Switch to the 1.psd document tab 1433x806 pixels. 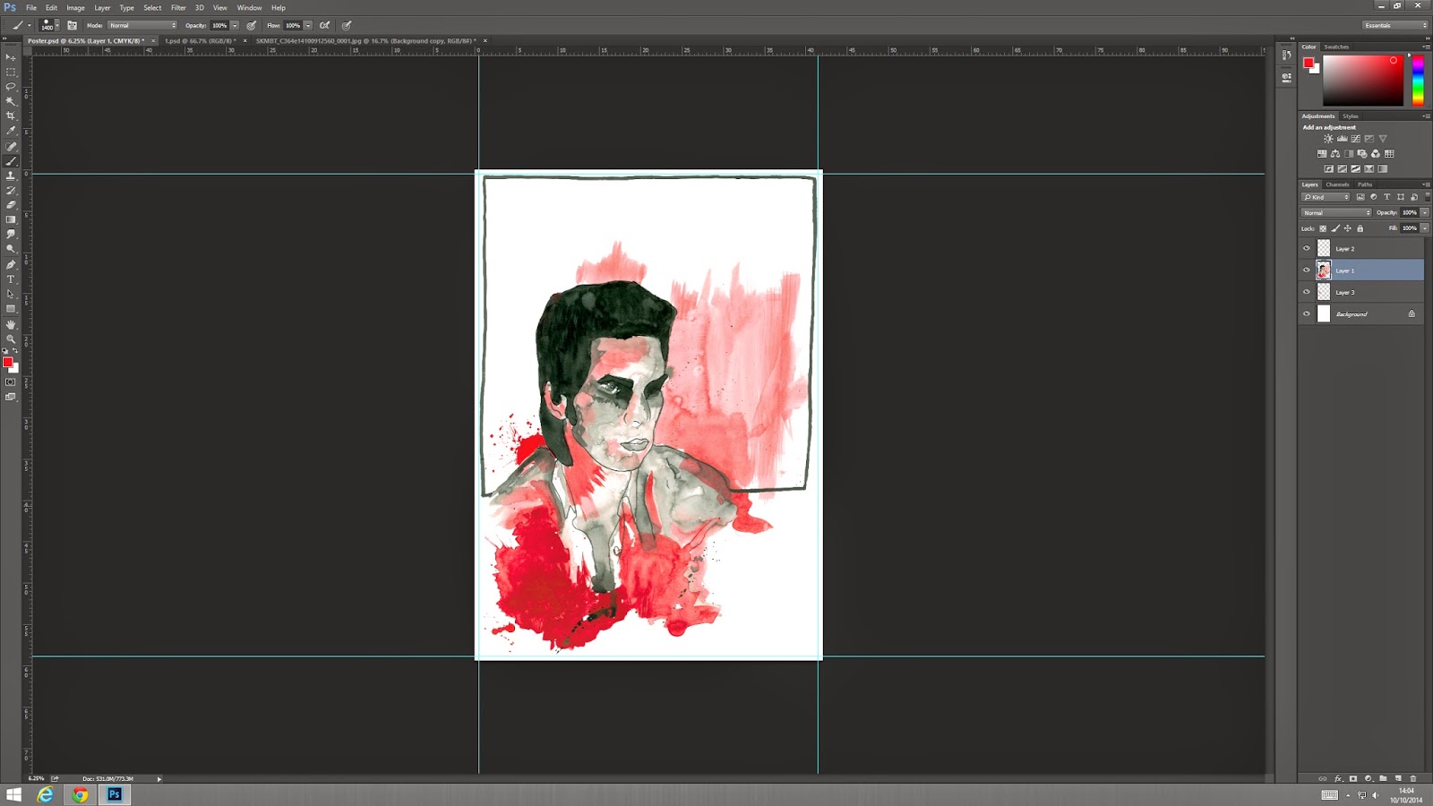pos(199,40)
